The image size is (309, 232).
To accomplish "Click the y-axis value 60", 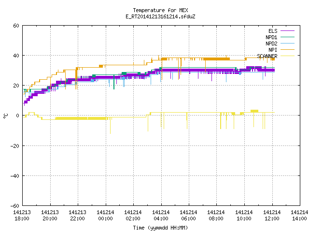I will (x=16, y=26).
